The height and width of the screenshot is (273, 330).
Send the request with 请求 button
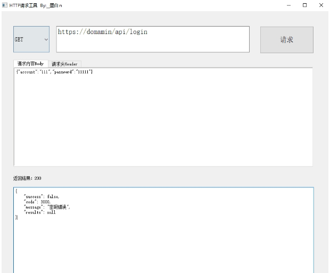(287, 40)
